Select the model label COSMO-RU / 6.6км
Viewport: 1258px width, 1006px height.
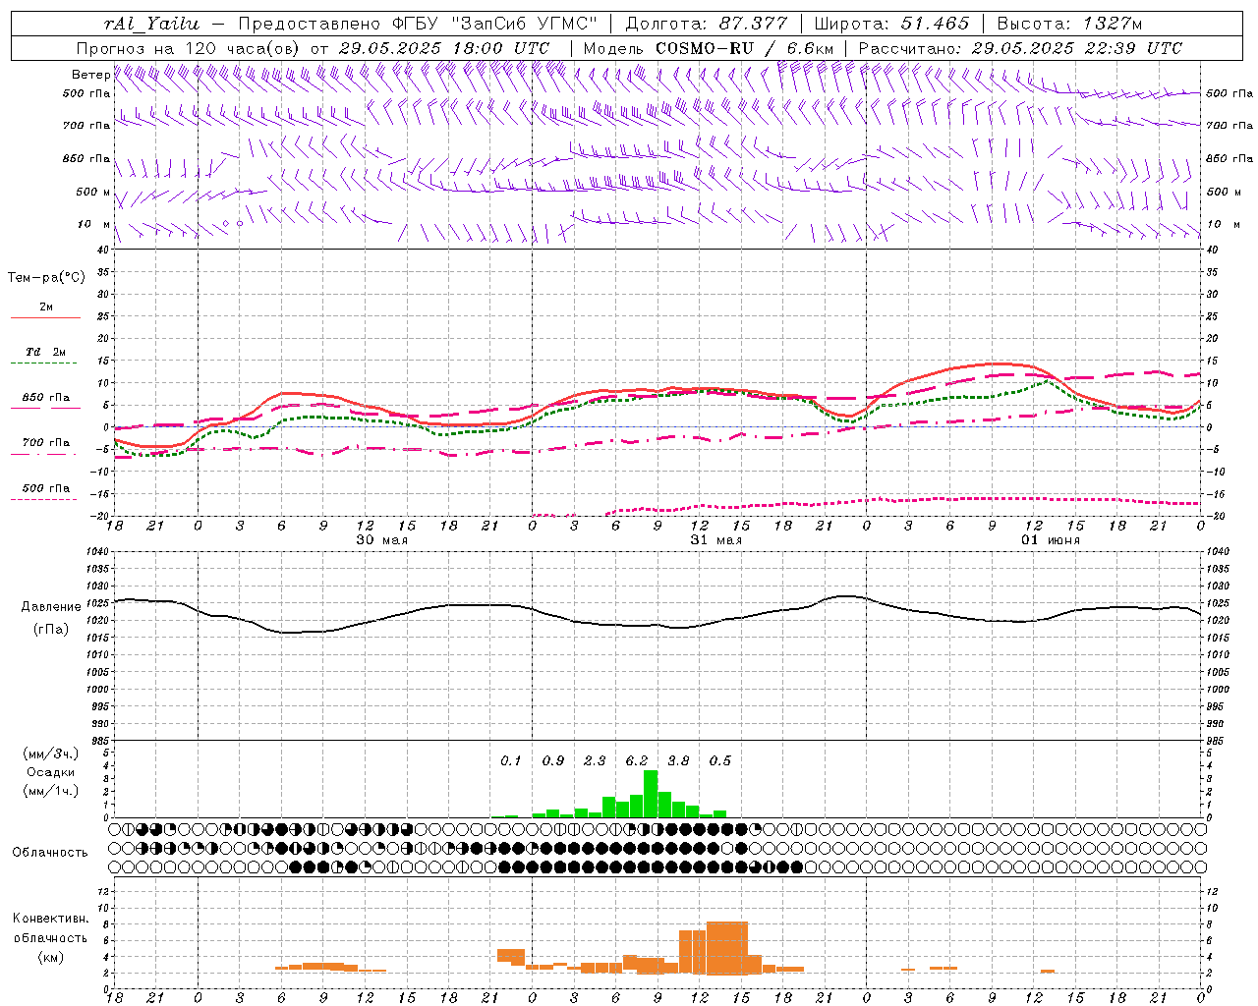point(745,47)
